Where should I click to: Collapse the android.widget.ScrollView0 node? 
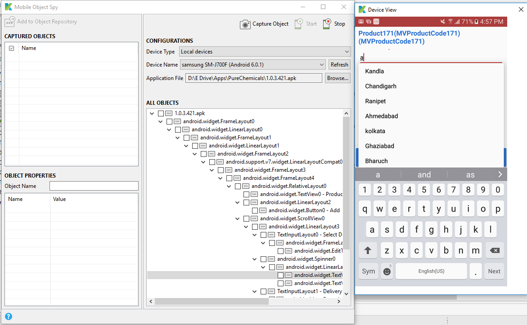coord(238,218)
